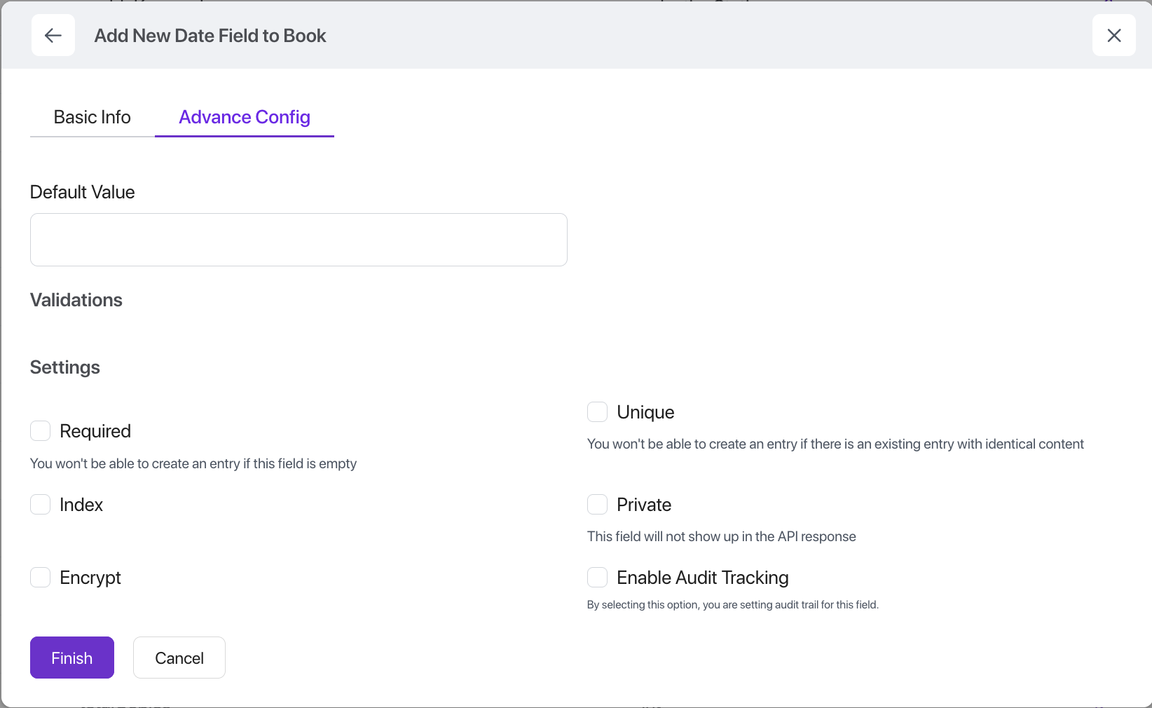The image size is (1152, 708).
Task: Enable the Required checkbox
Action: point(41,431)
